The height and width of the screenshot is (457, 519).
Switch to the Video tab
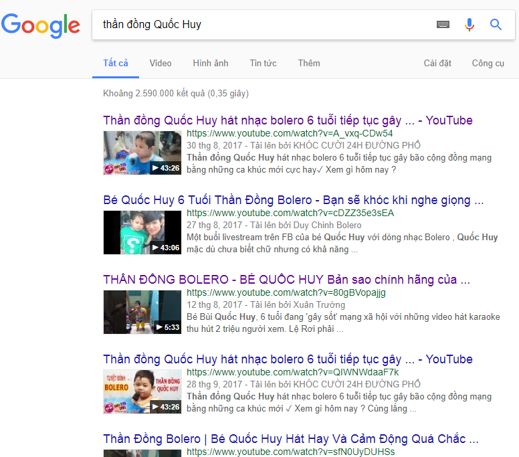point(161,63)
